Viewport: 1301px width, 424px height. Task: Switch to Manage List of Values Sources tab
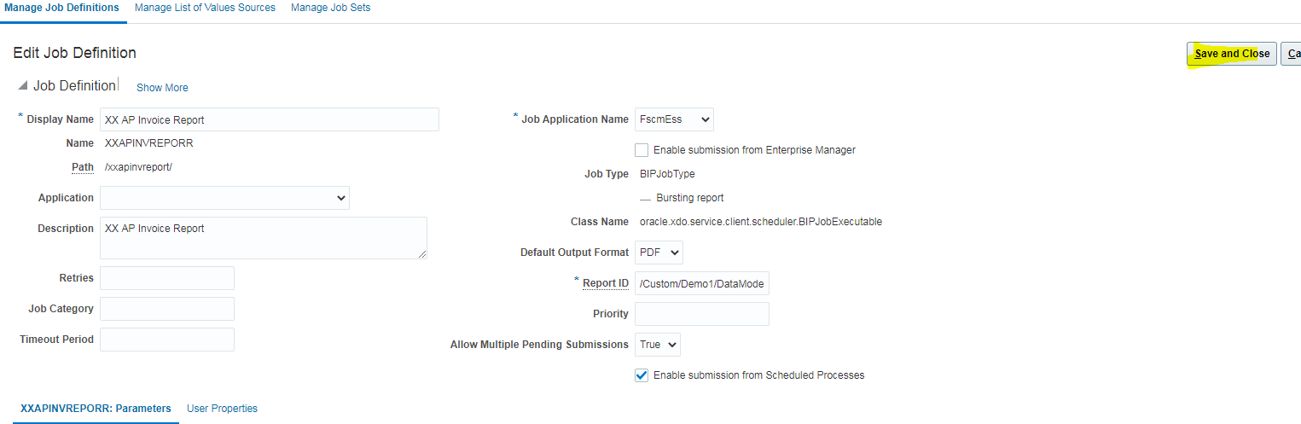point(205,8)
